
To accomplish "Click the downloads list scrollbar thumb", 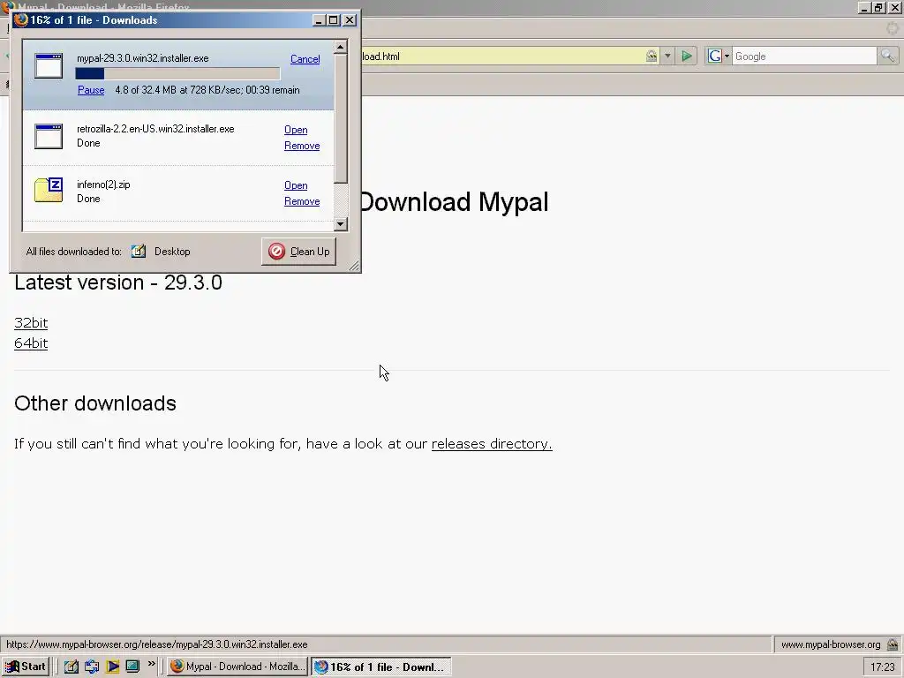I will coord(341,118).
